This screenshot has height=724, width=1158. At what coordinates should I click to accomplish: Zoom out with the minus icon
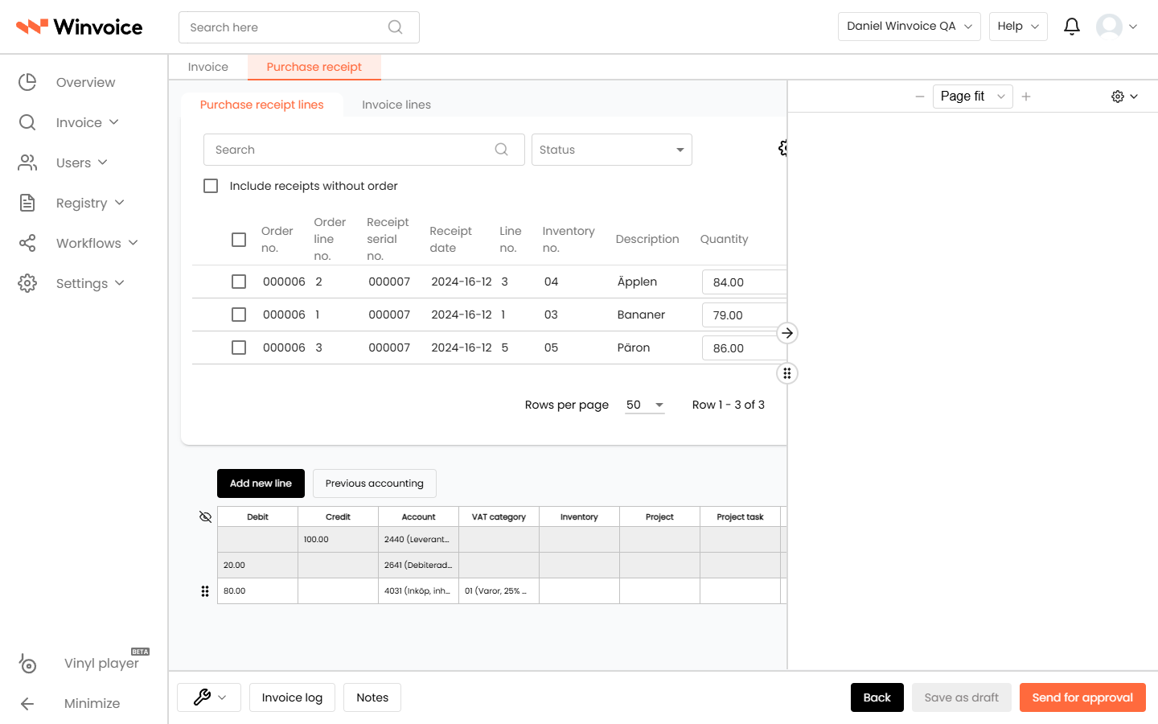(x=920, y=97)
